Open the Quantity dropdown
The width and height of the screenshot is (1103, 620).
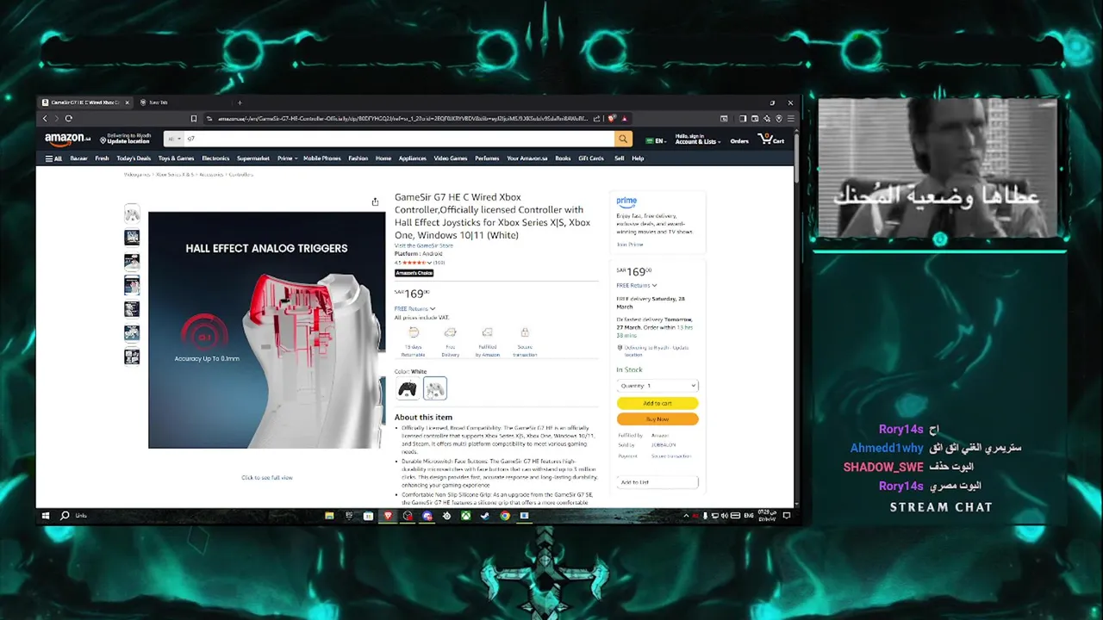point(657,386)
